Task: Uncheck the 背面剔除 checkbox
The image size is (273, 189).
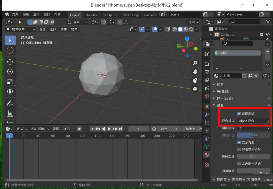Action: (239, 114)
